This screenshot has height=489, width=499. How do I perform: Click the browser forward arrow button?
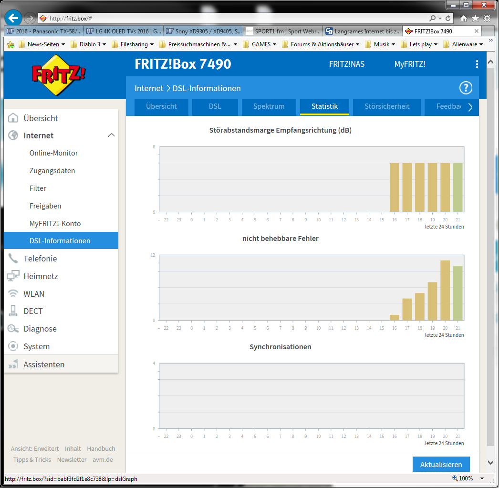(30, 18)
